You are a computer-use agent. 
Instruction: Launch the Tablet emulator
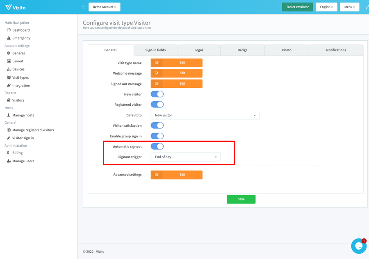coord(297,7)
